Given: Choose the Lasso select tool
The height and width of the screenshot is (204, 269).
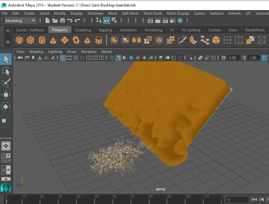Looking at the screenshot, I should 6,71.
